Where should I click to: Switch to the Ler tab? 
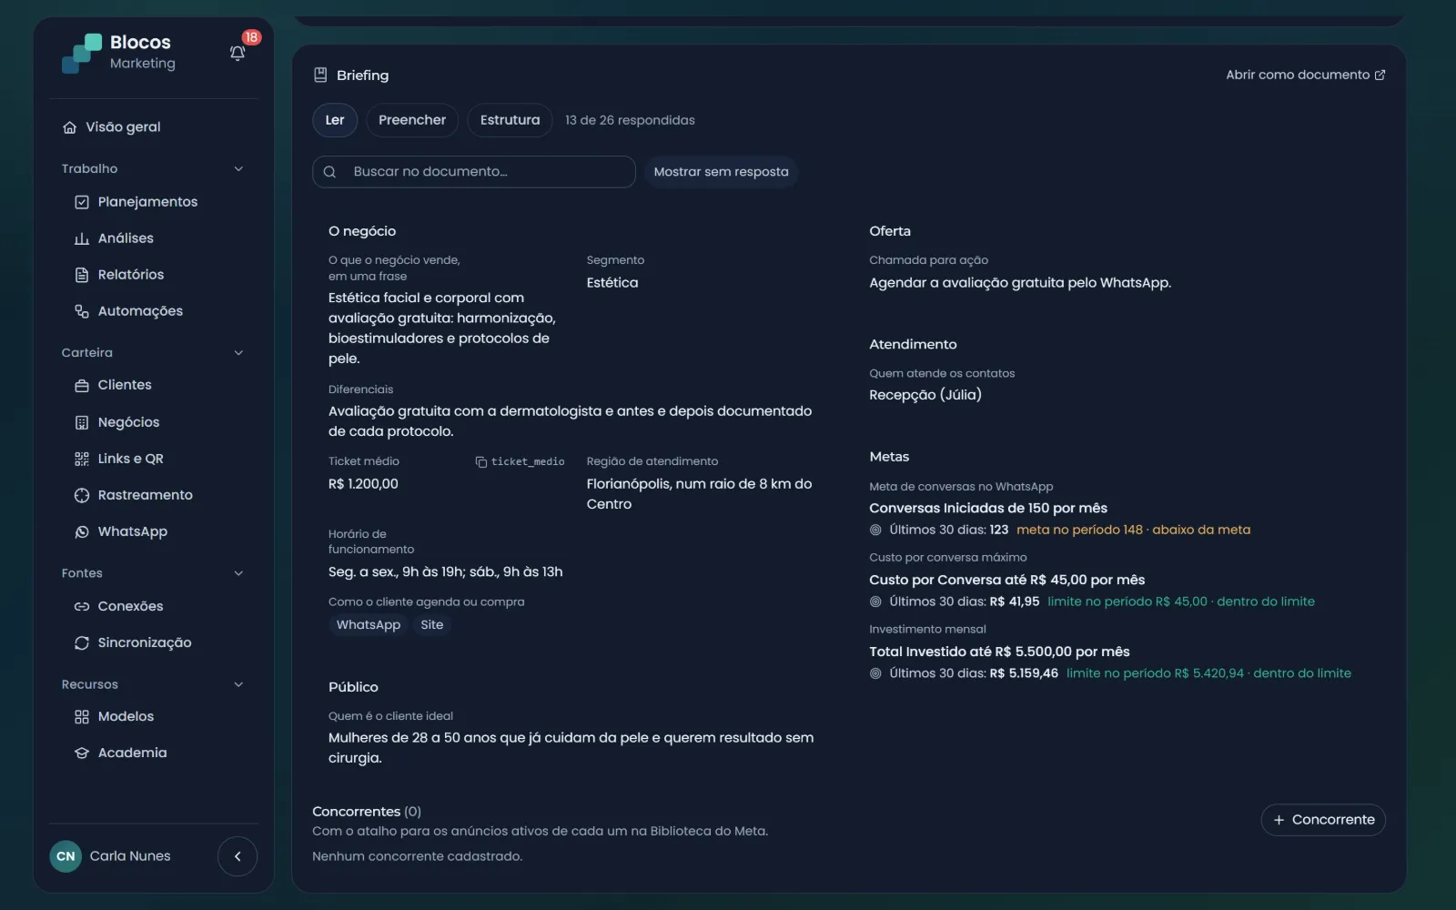335,120
